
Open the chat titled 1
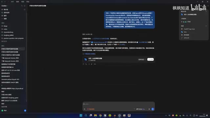click(x=2, y=85)
